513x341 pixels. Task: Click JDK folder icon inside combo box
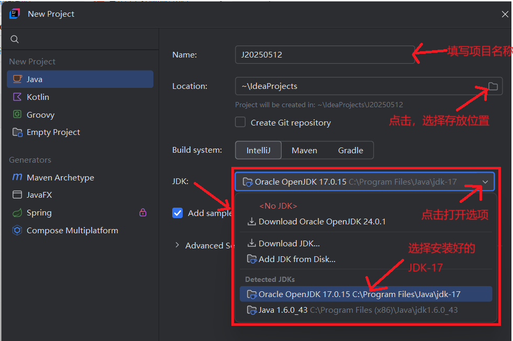point(247,182)
